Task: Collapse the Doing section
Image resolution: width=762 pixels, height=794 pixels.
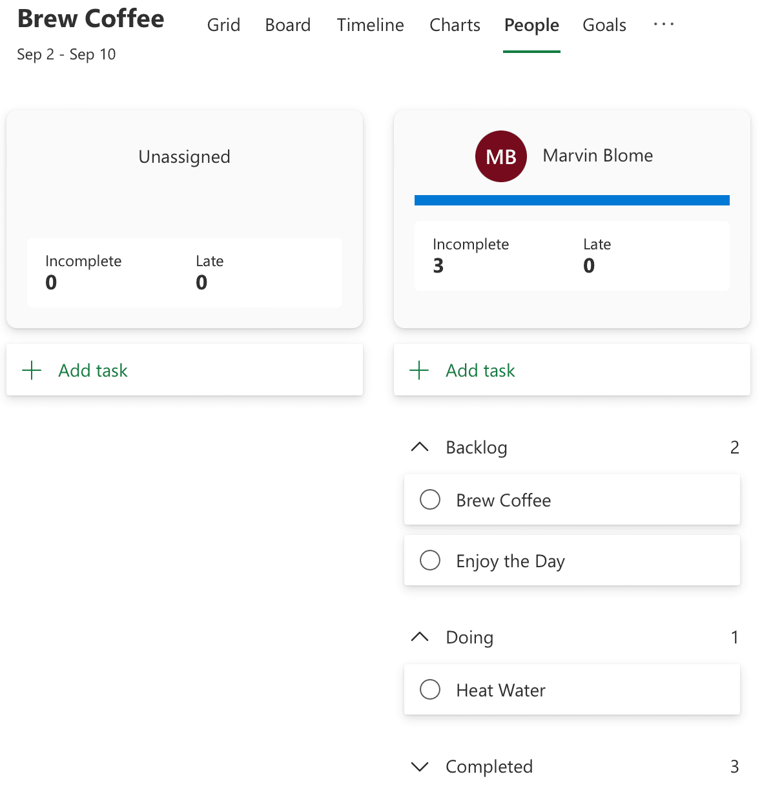Action: coord(420,637)
